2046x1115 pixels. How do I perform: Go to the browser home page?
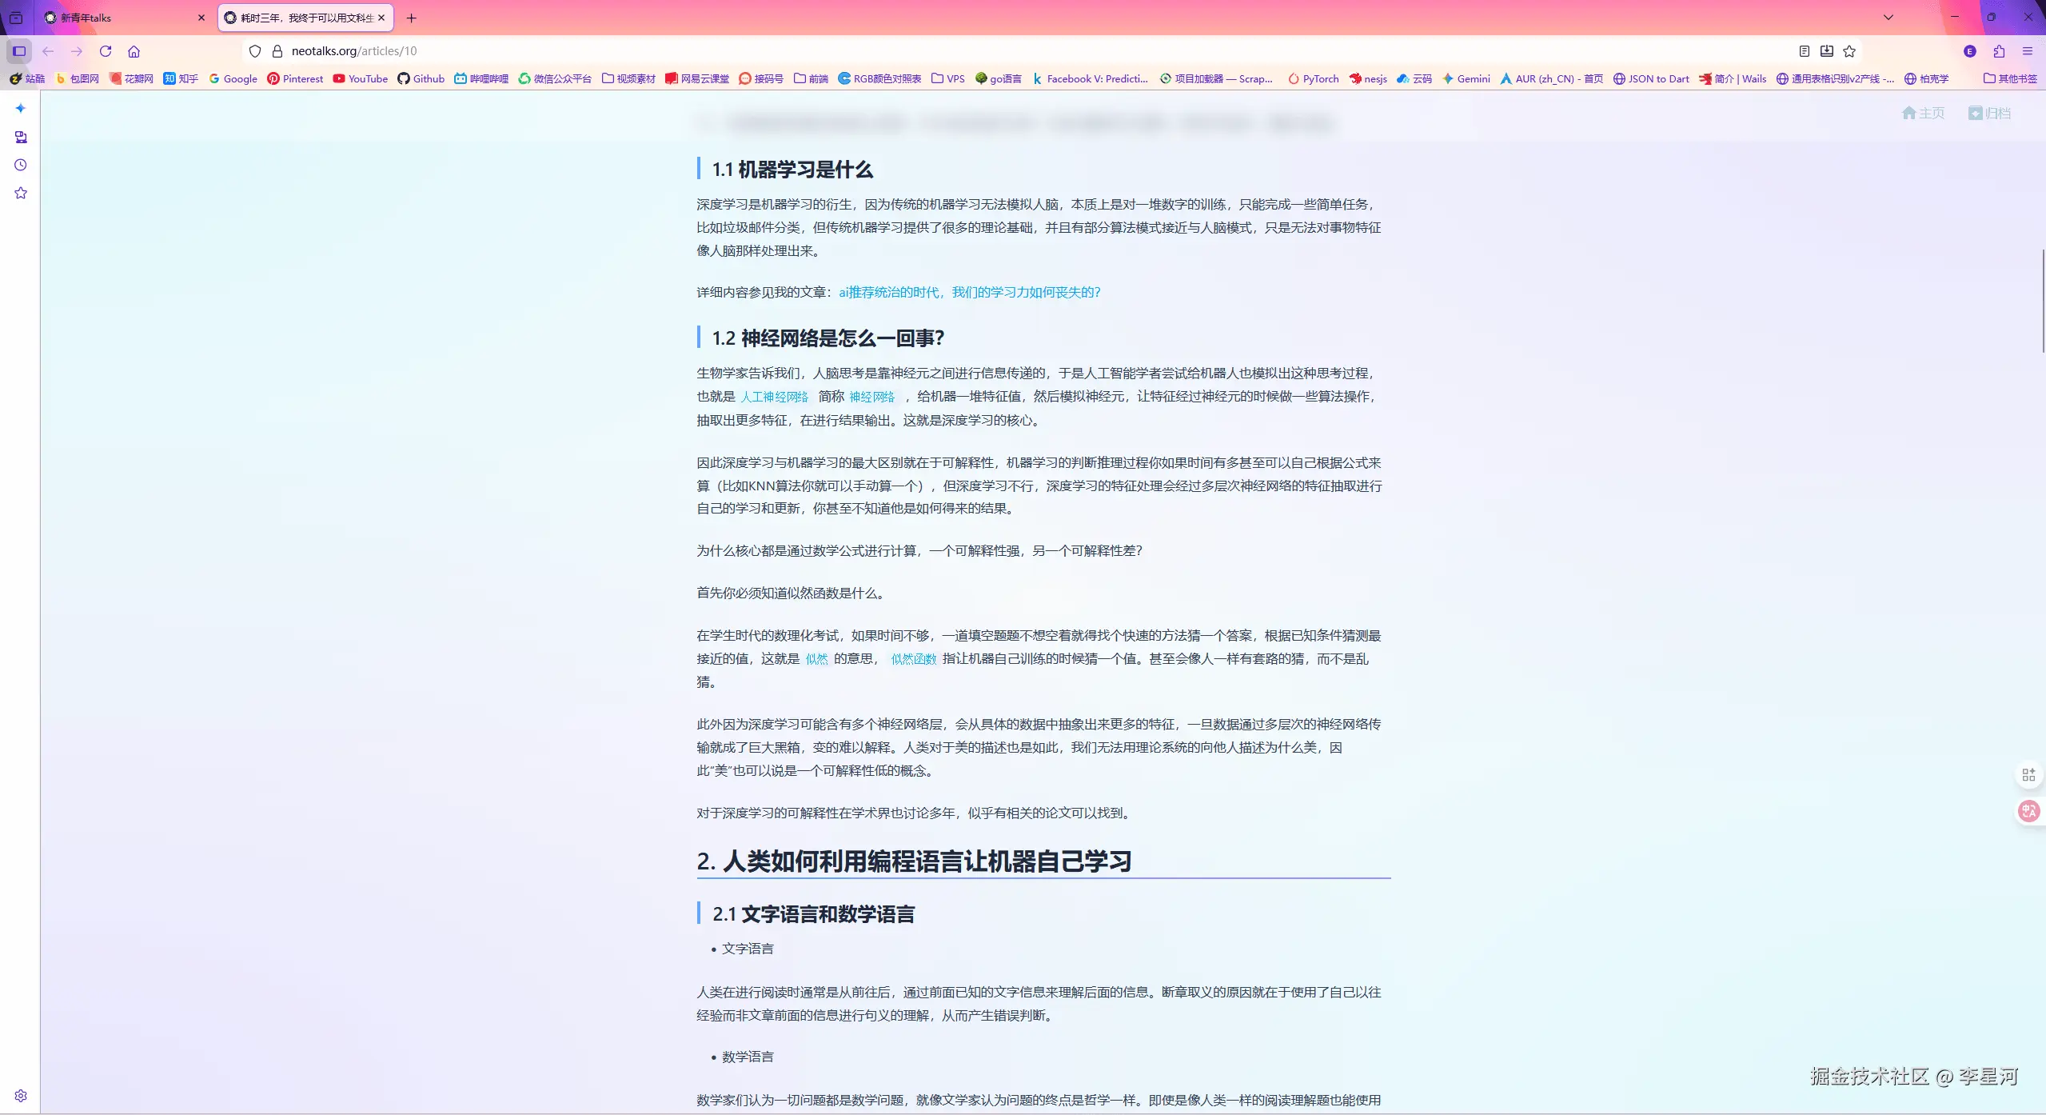coord(134,51)
